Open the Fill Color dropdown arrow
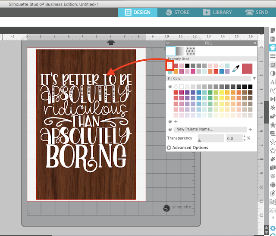Screen dimensions: 276x236 254,78
